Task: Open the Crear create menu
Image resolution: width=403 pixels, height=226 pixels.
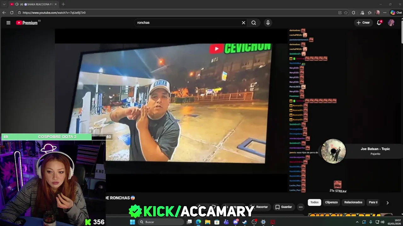Action: (x=363, y=23)
